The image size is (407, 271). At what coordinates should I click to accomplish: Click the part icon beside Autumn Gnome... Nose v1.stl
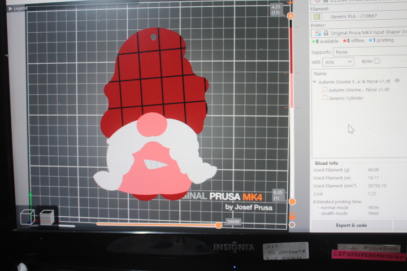point(324,90)
